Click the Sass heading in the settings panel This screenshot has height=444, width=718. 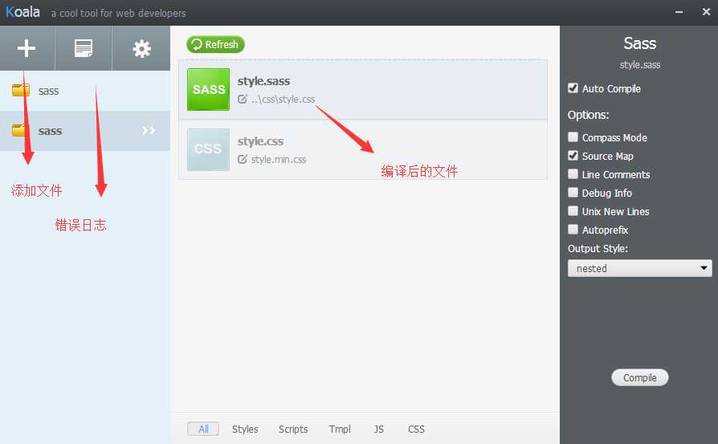click(640, 43)
